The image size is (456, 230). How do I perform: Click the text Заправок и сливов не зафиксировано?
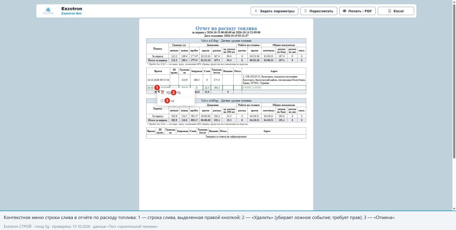[226, 136]
